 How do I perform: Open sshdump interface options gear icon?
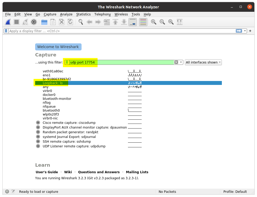(x=38, y=141)
